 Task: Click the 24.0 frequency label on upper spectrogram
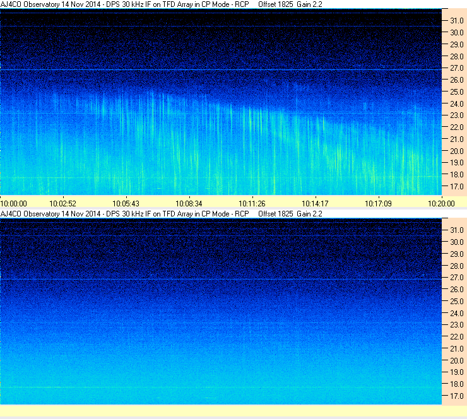click(x=457, y=103)
